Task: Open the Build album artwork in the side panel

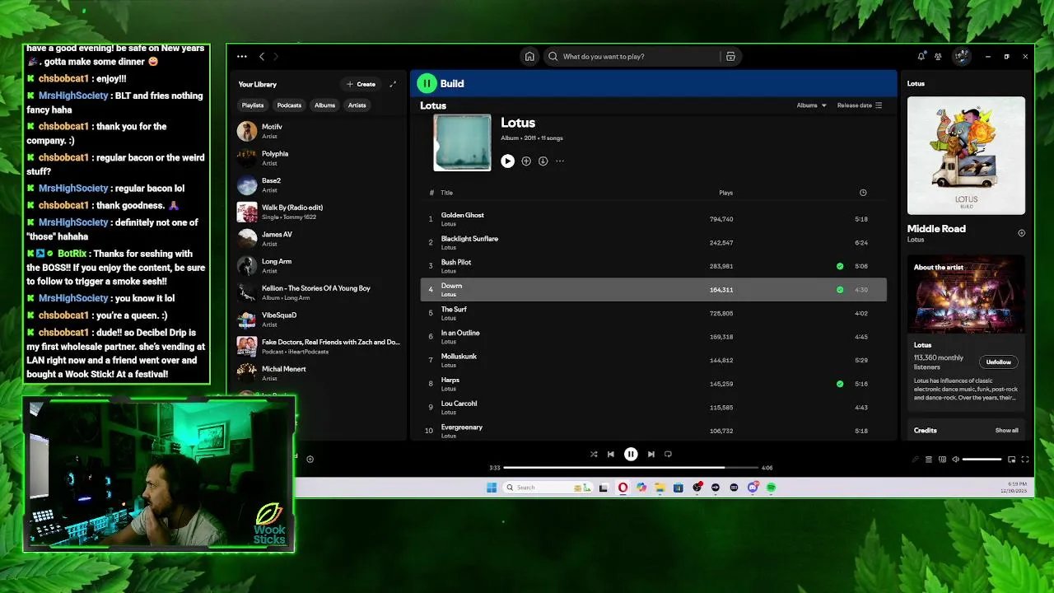Action: [966, 156]
